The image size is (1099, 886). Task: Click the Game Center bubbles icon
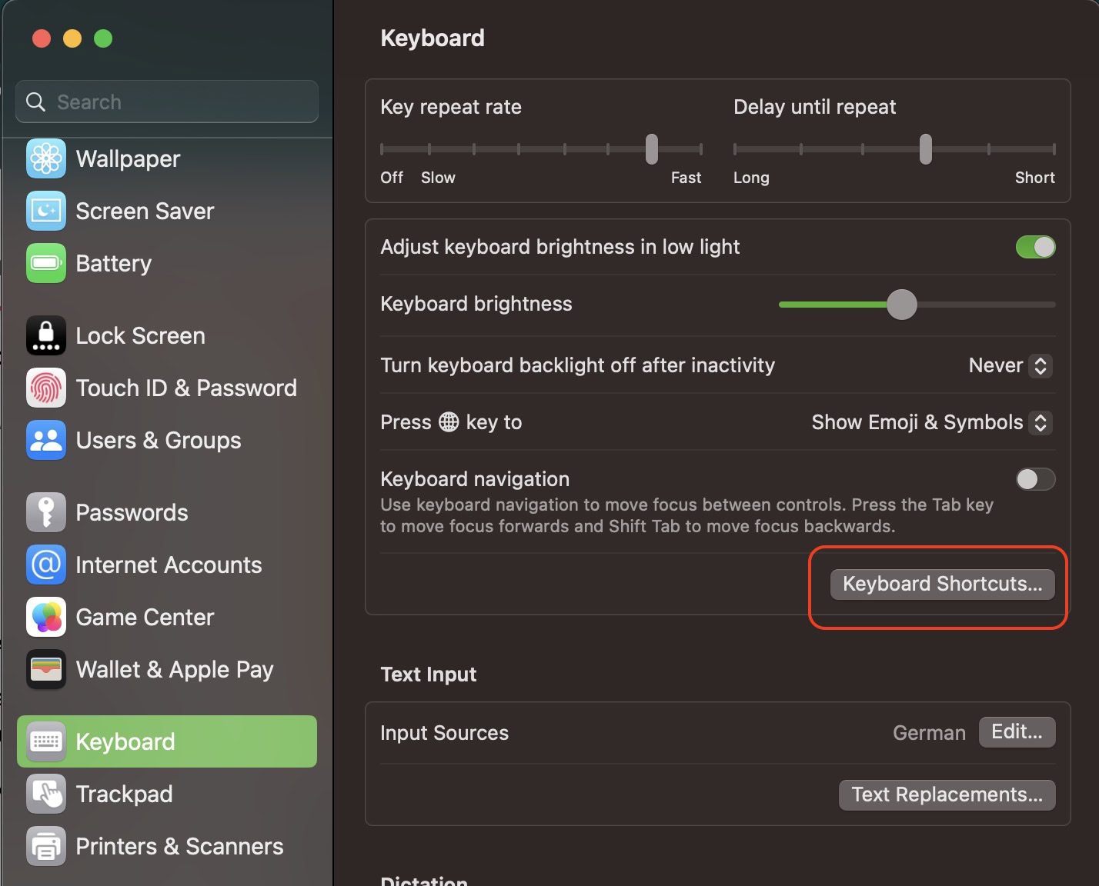46,617
